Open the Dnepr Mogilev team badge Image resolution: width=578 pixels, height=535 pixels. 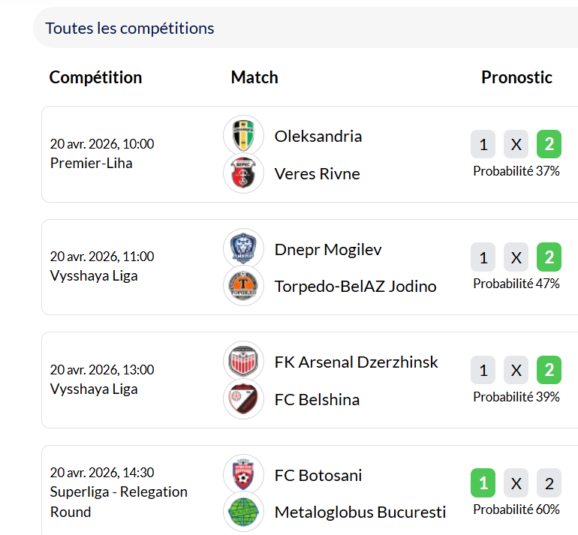244,249
